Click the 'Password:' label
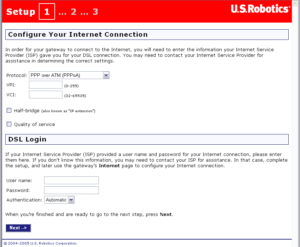 click(18, 191)
